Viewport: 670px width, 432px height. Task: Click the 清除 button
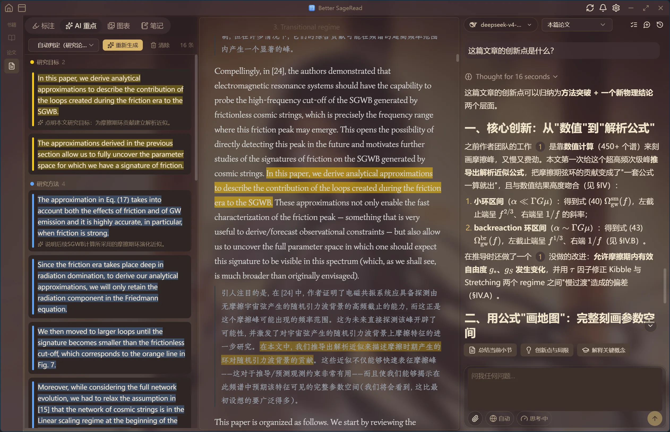[160, 45]
